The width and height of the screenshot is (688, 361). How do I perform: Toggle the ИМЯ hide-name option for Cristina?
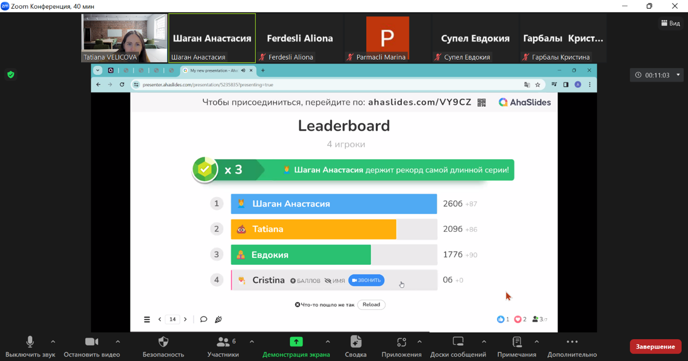(x=335, y=281)
